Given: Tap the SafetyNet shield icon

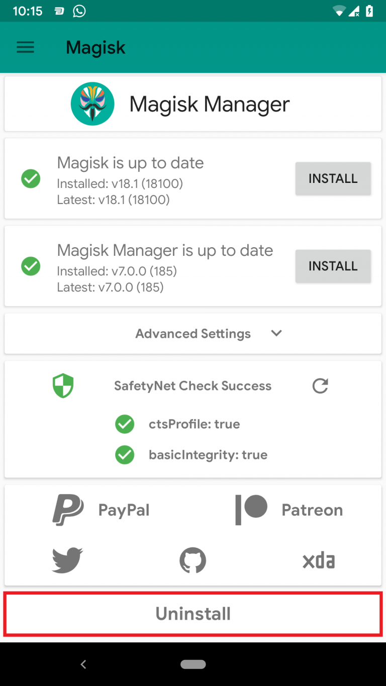Looking at the screenshot, I should pos(63,385).
